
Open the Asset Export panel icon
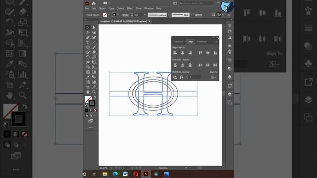230,86
